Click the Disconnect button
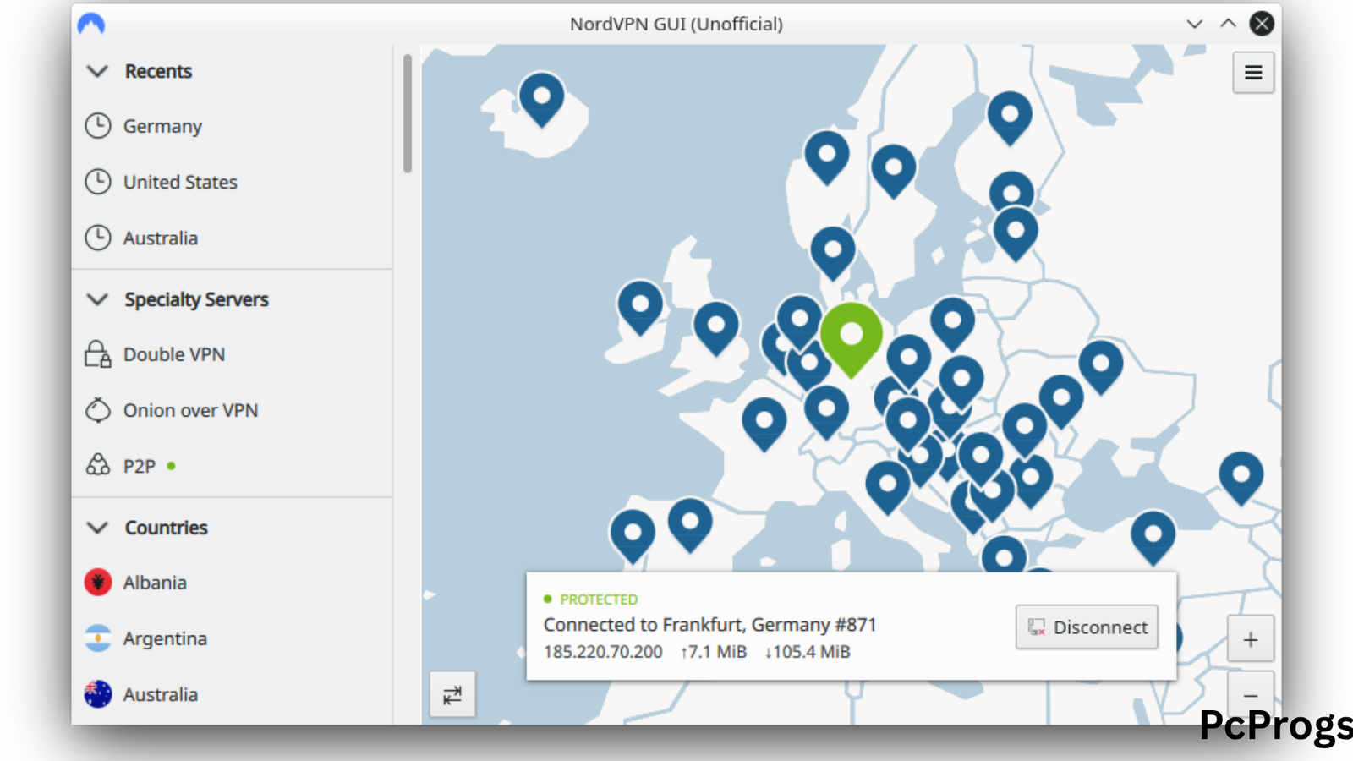 pos(1087,627)
